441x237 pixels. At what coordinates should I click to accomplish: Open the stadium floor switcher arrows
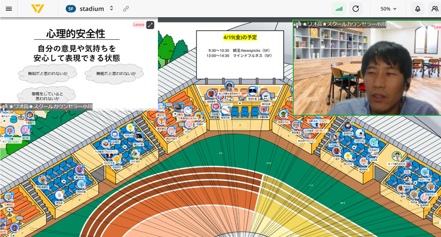(x=111, y=9)
